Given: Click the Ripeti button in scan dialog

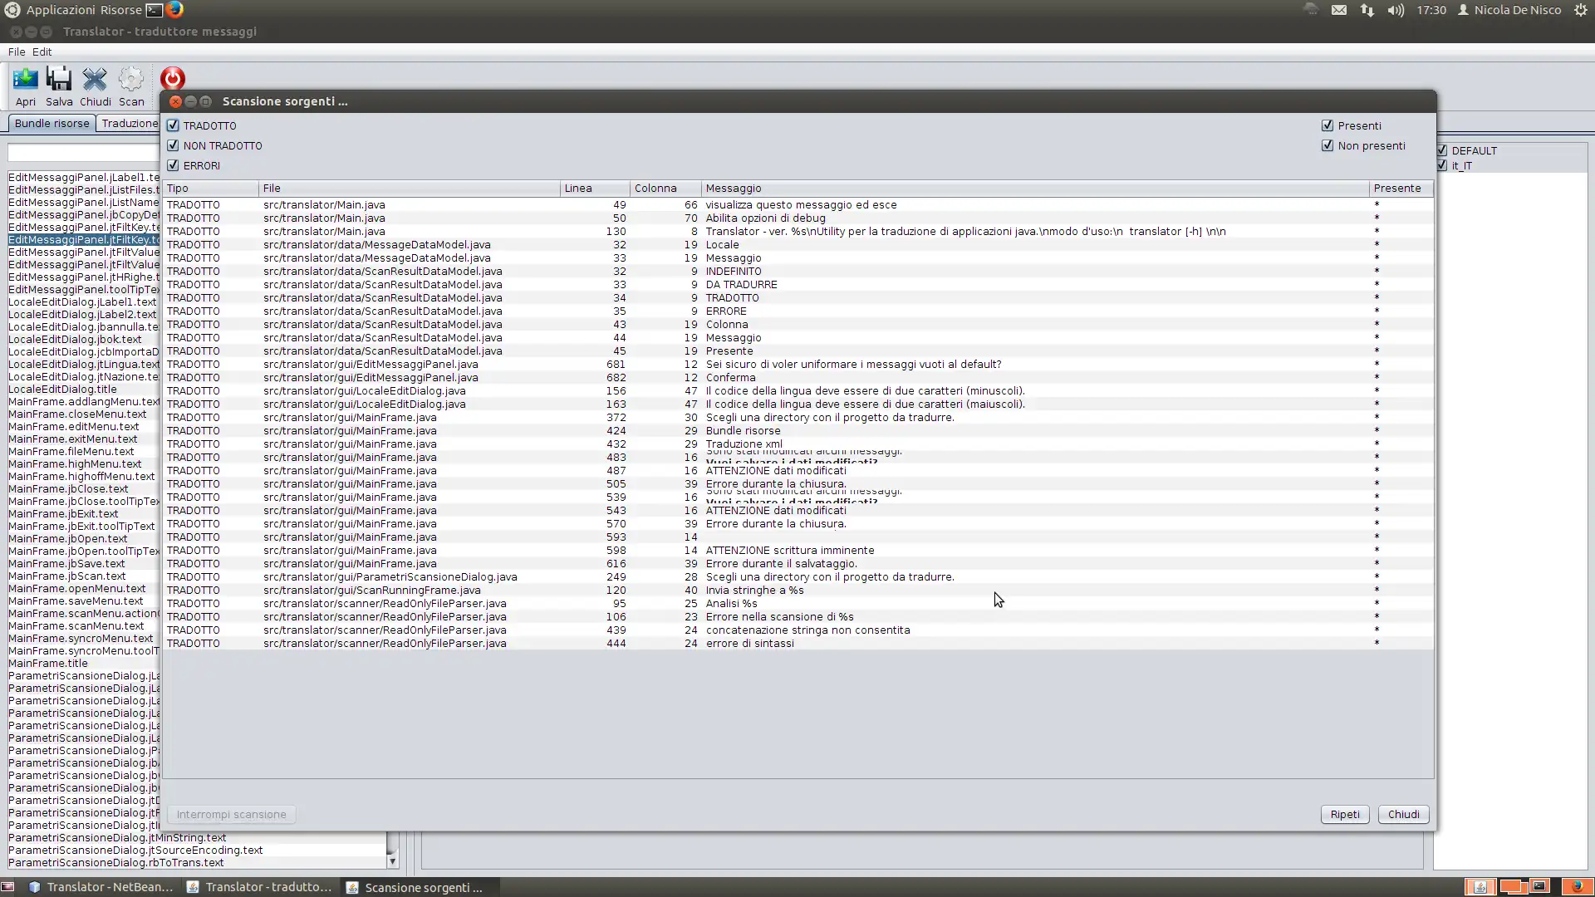Looking at the screenshot, I should coord(1343,814).
